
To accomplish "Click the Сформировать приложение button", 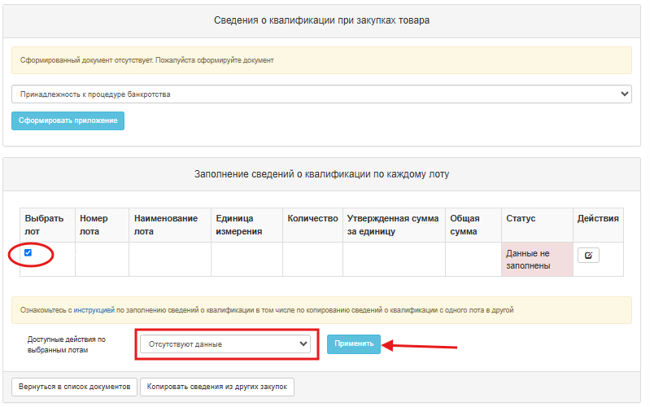I will (68, 120).
